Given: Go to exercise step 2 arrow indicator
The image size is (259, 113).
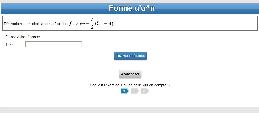Looking at the screenshot, I should [134, 91].
